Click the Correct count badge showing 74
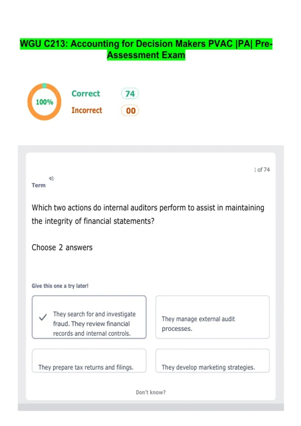This screenshot has width=301, height=426. click(130, 94)
